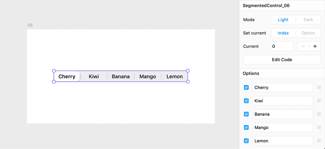Disable the Lemon option checkbox
The height and width of the screenshot is (149, 325).
(246, 141)
